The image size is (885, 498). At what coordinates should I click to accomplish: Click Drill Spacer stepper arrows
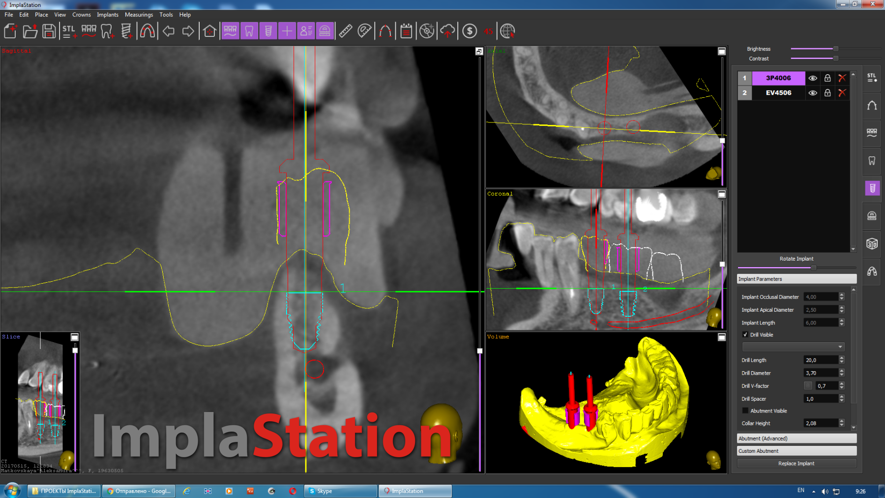click(842, 399)
